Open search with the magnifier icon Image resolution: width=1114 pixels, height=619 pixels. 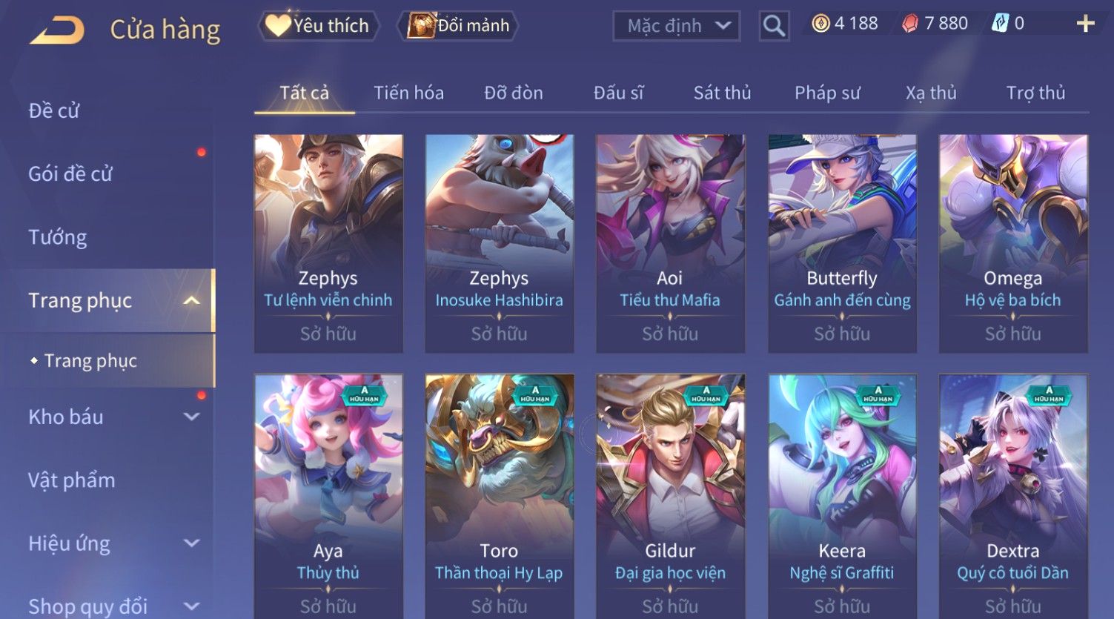[774, 26]
